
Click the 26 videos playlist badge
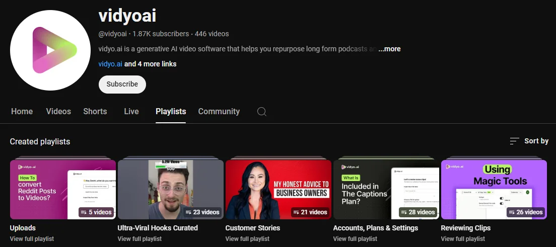[526, 212]
